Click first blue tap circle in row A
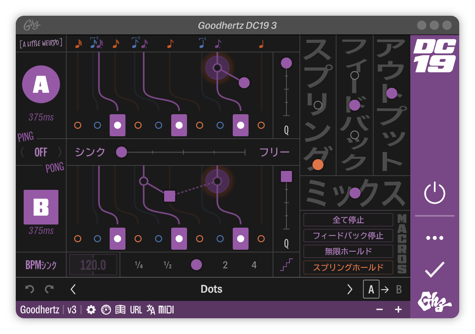 coord(97,125)
